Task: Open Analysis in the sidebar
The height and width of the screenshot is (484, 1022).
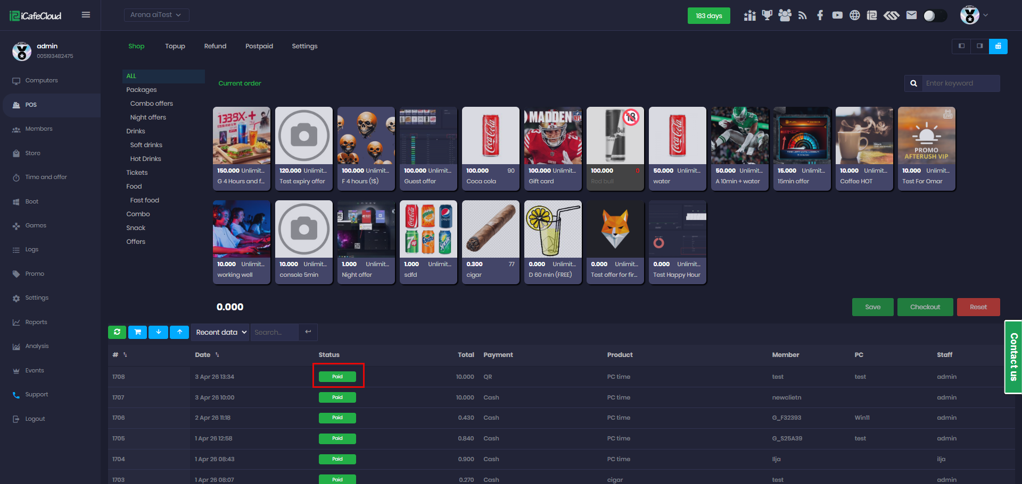Action: [x=37, y=346]
